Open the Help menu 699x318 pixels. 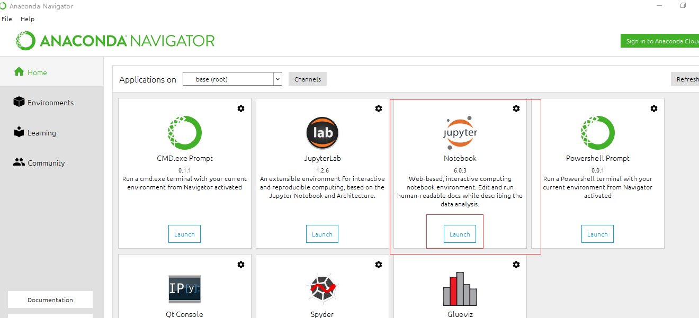click(x=28, y=19)
